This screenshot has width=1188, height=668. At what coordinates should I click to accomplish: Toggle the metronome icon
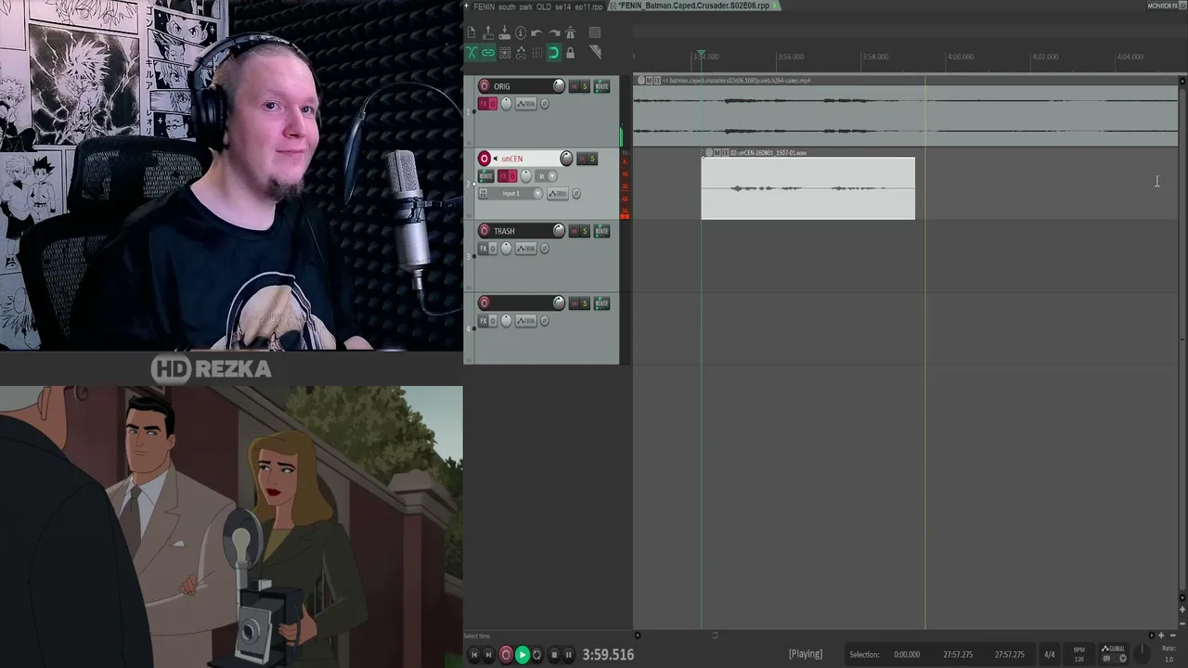pos(570,32)
